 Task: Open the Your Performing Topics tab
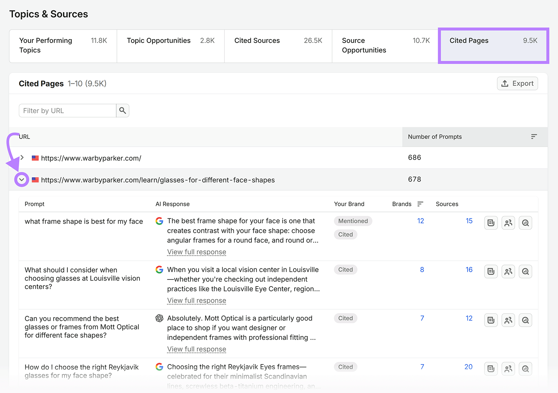click(x=63, y=46)
